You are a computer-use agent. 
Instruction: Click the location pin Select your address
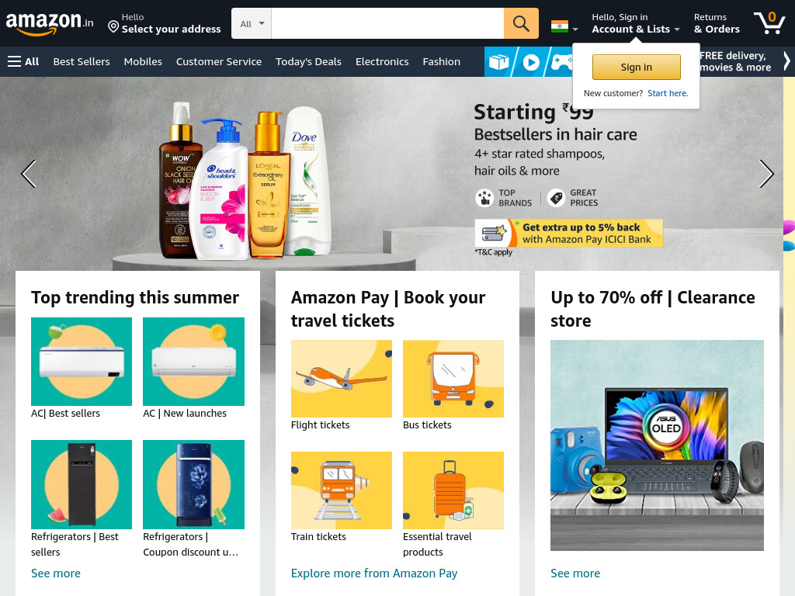[x=165, y=23]
